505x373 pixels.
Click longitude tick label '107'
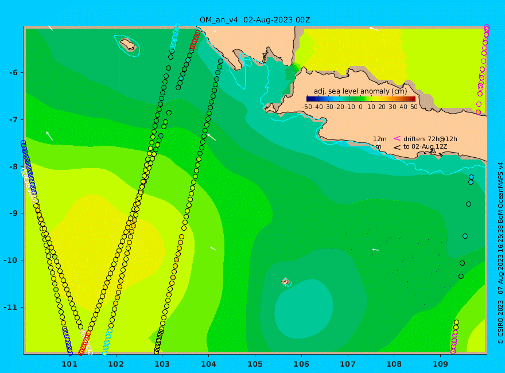tap(348, 364)
